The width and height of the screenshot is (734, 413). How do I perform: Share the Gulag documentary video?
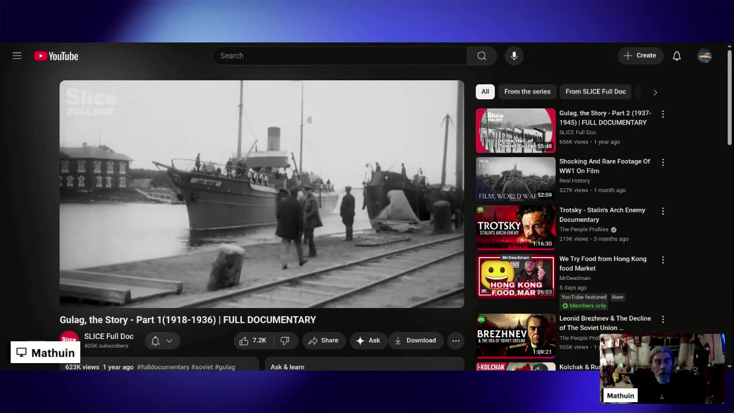324,340
